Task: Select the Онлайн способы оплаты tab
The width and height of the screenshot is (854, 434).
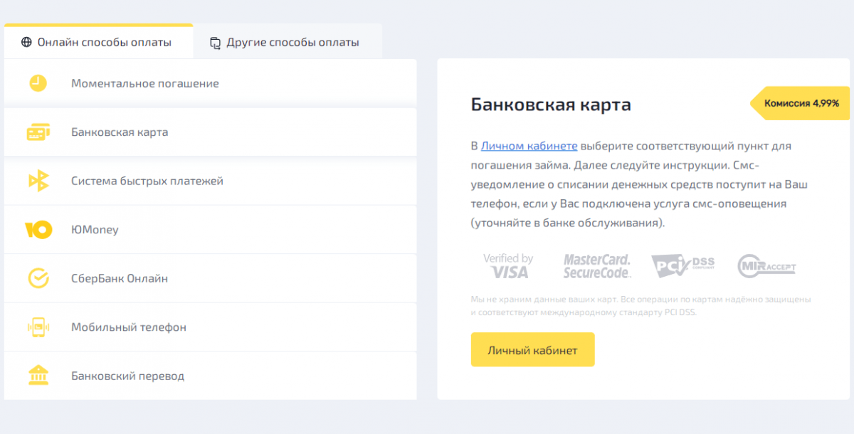Action: click(98, 42)
